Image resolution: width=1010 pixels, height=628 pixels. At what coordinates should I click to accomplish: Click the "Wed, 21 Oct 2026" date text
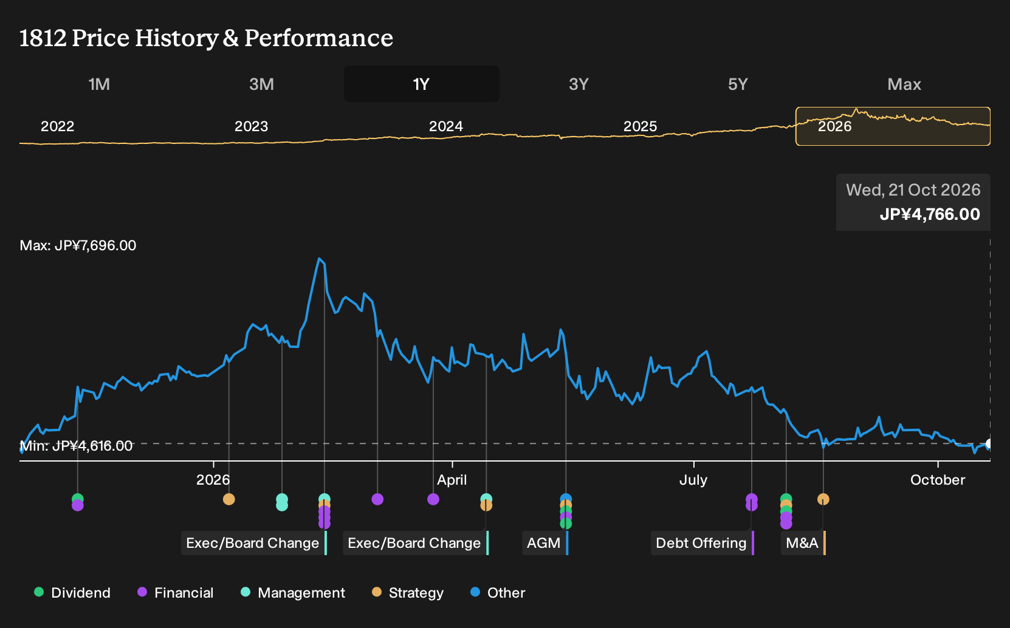pyautogui.click(x=913, y=190)
